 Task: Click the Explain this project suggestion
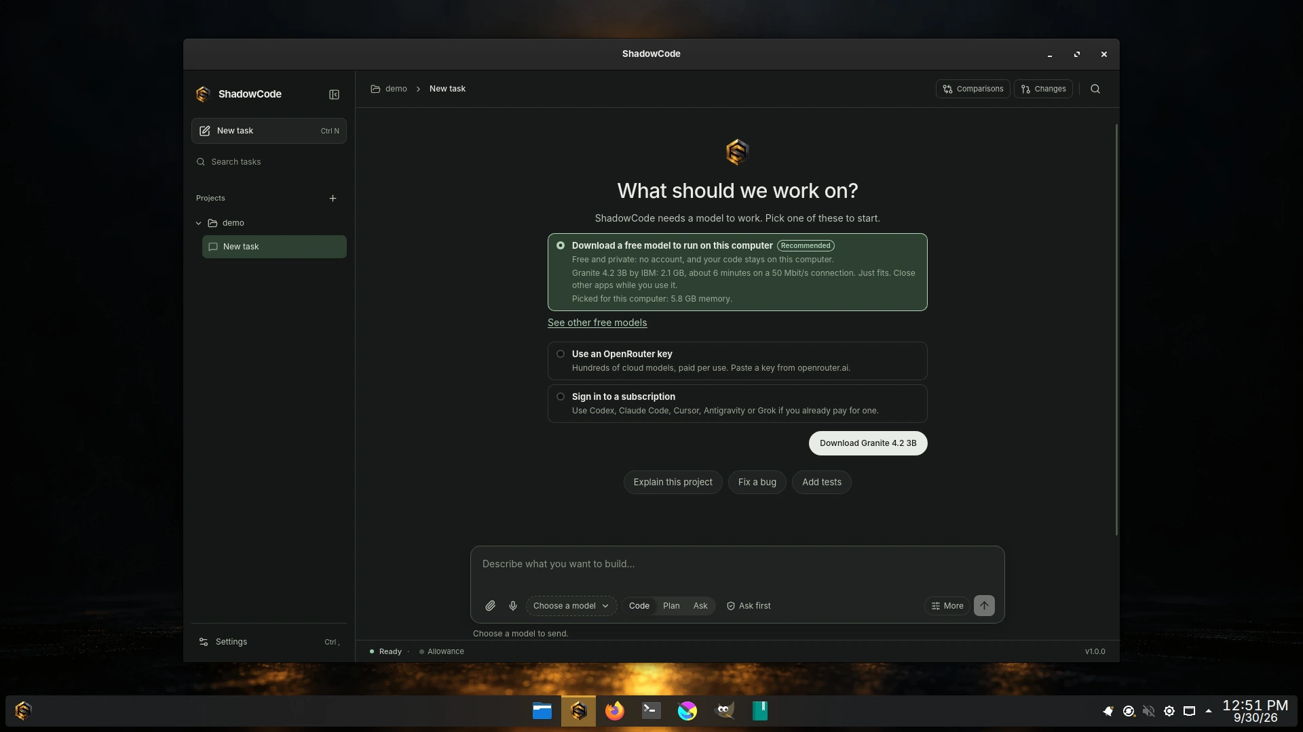[673, 482]
